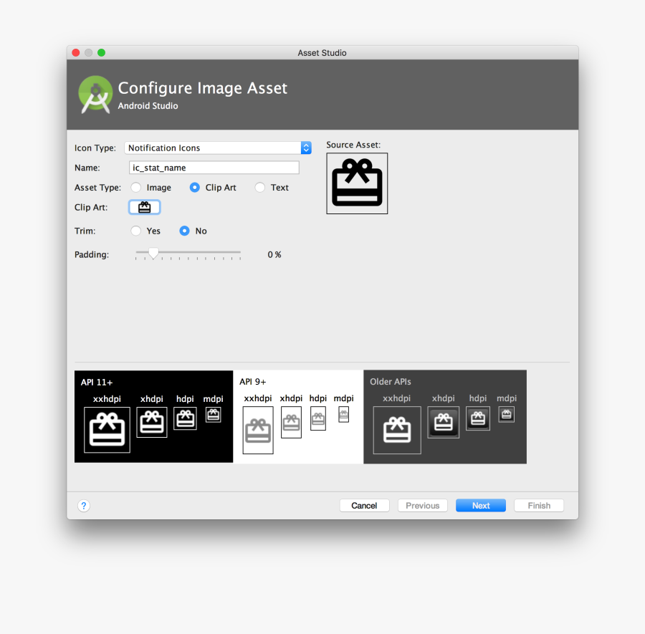This screenshot has height=634, width=645.
Task: Click the hdpi preview in API 11+
Action: pos(185,418)
